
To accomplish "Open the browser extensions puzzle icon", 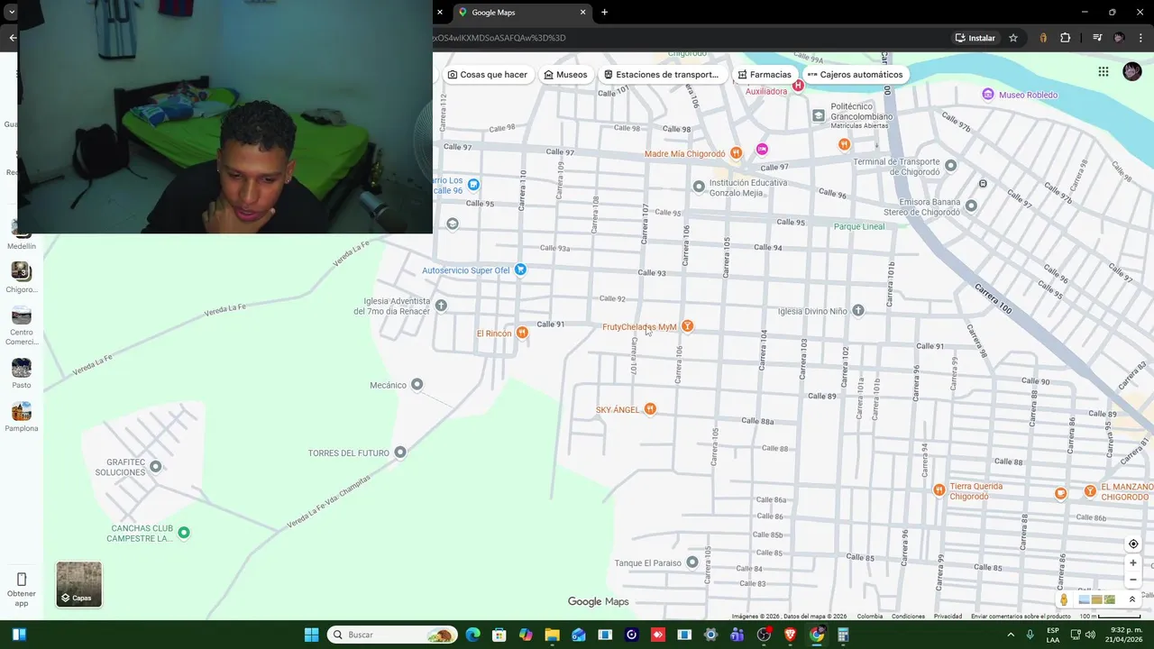I will pos(1066,38).
